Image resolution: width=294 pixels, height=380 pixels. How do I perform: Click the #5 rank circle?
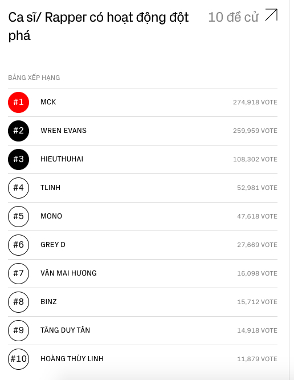coord(18,216)
